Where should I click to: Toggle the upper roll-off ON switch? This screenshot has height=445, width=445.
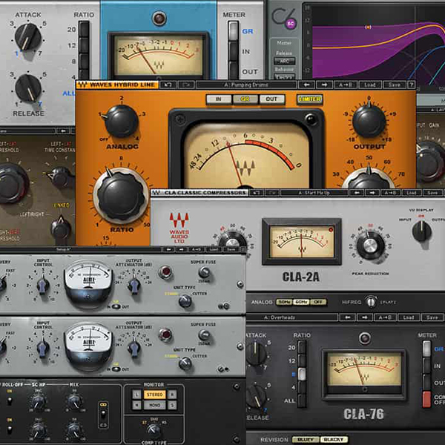10,400
